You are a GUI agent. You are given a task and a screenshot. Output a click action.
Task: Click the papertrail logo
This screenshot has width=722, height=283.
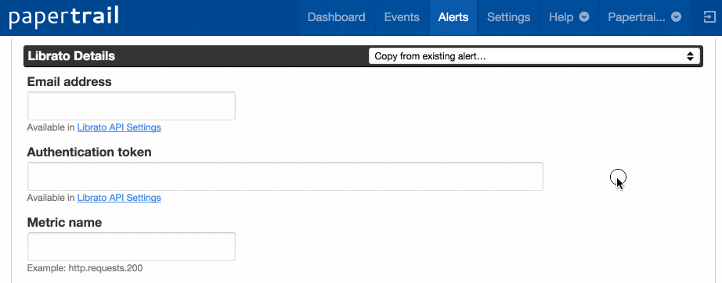pos(63,17)
